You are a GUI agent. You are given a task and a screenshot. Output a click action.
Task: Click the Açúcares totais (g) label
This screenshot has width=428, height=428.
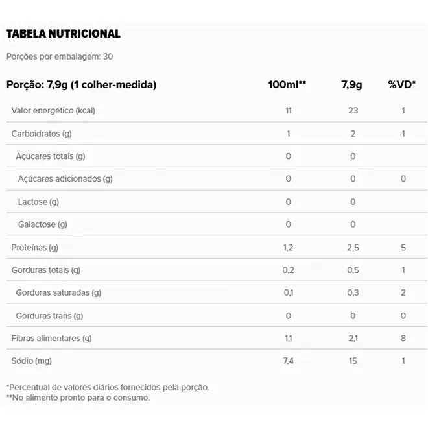click(51, 156)
